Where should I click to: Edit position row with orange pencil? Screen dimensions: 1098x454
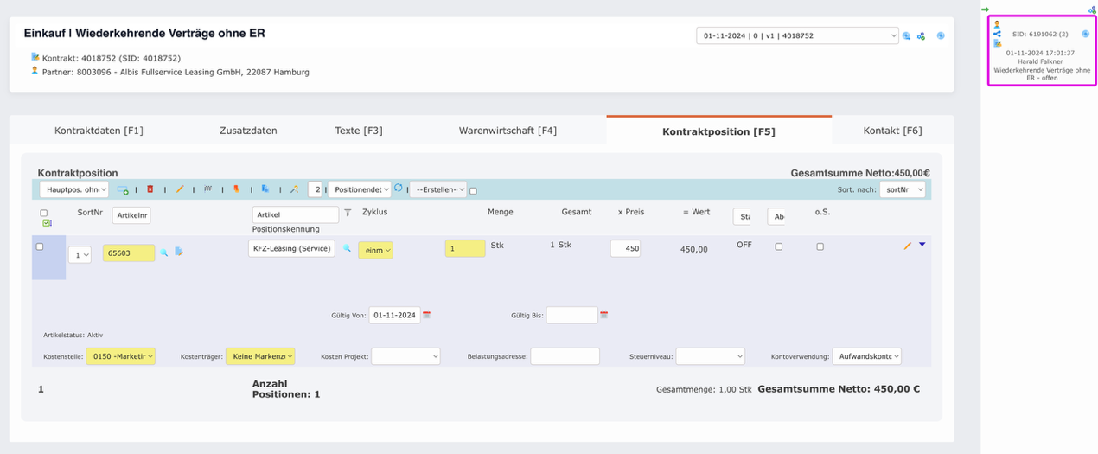pyautogui.click(x=908, y=246)
